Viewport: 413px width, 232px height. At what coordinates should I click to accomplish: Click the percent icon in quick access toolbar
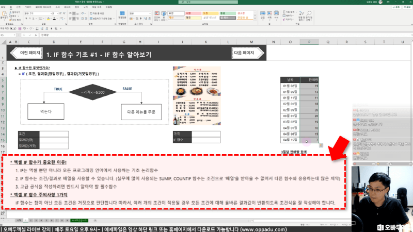pos(56,28)
